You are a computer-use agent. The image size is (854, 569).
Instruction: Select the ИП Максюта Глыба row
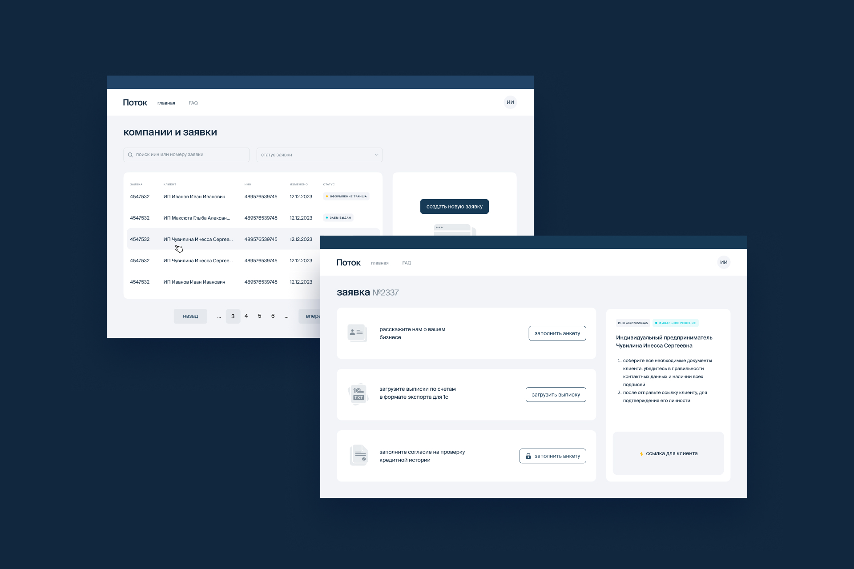[197, 218]
